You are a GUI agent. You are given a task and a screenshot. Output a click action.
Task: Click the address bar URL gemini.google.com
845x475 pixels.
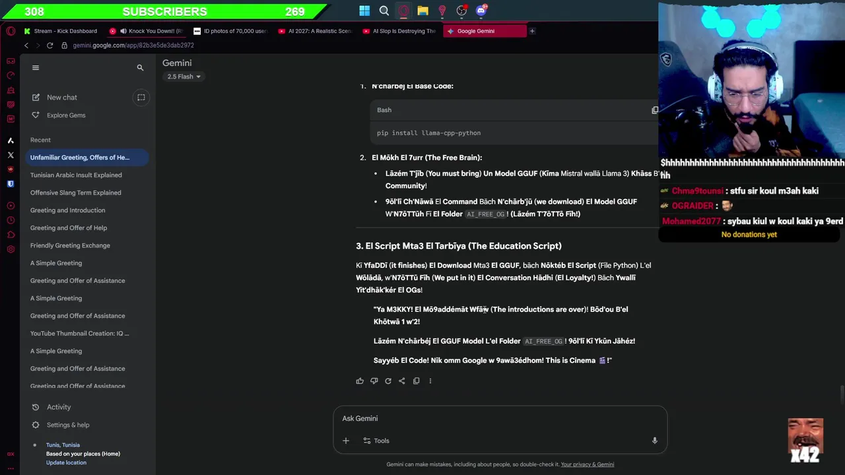pyautogui.click(x=133, y=46)
